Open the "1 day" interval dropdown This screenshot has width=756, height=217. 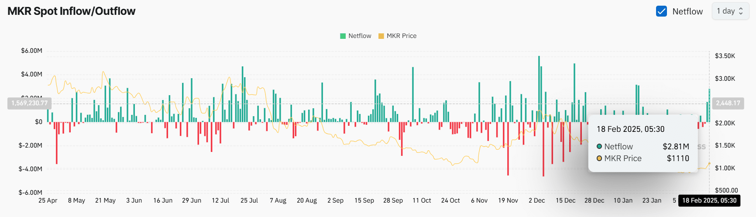pyautogui.click(x=730, y=11)
